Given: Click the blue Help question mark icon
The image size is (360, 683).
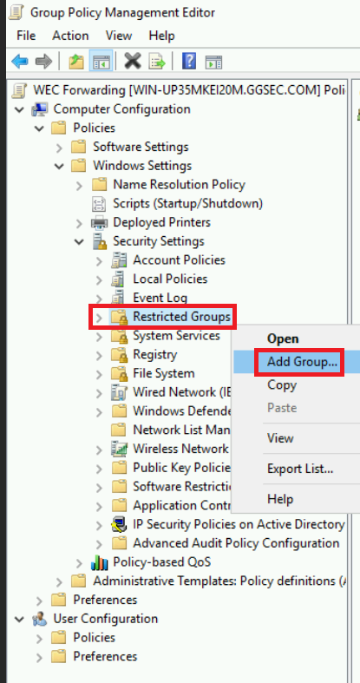Looking at the screenshot, I should tap(189, 61).
